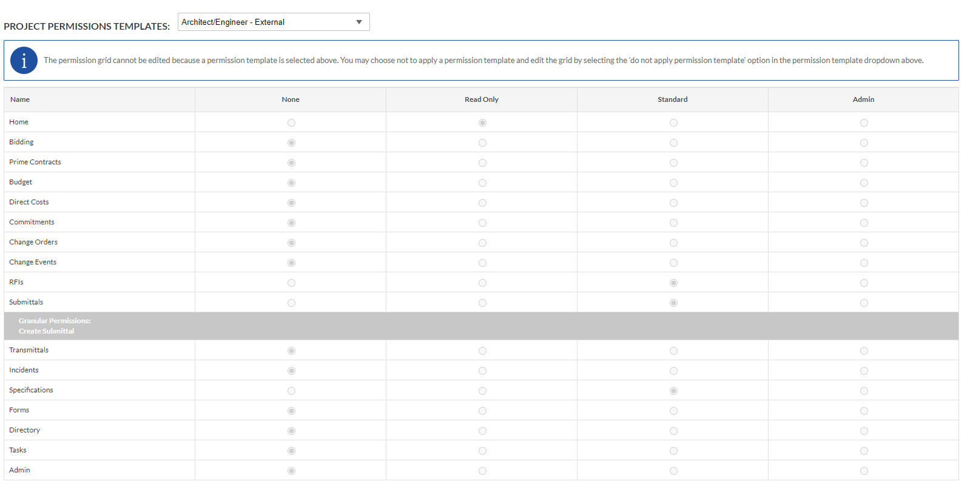Image resolution: width=970 pixels, height=487 pixels.
Task: Select None radio for Budget
Action: (x=291, y=183)
